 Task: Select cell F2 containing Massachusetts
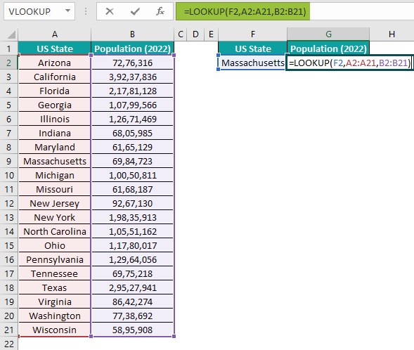click(252, 63)
